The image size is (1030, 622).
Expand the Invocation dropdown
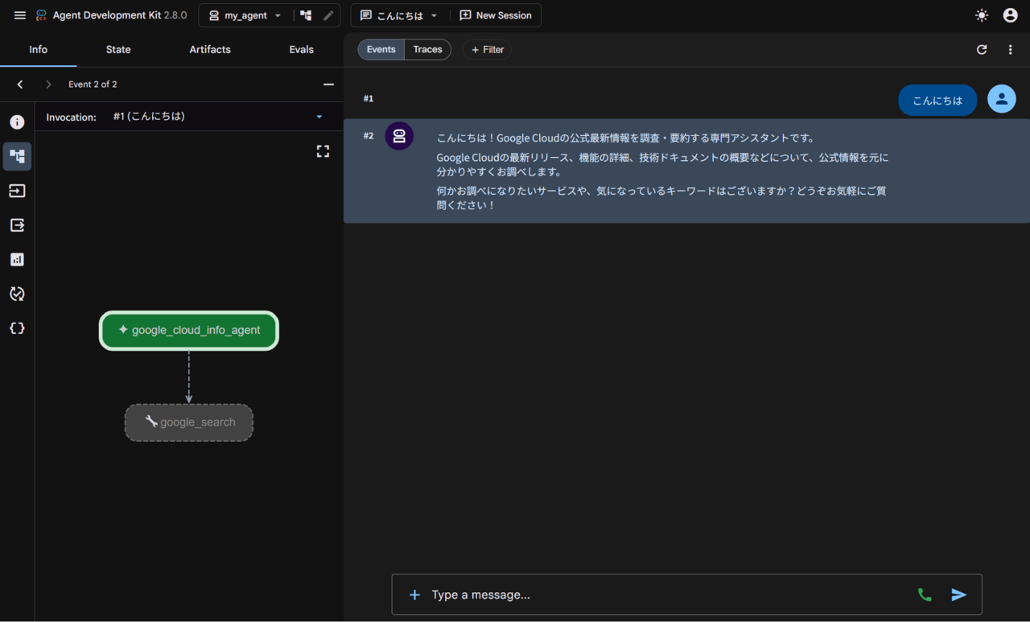217,117
